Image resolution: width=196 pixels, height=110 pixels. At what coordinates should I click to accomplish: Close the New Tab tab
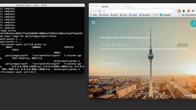(x=126, y=7)
